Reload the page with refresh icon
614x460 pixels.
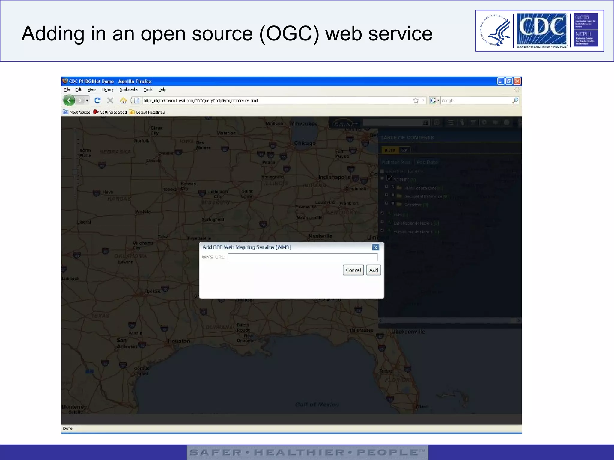(97, 100)
